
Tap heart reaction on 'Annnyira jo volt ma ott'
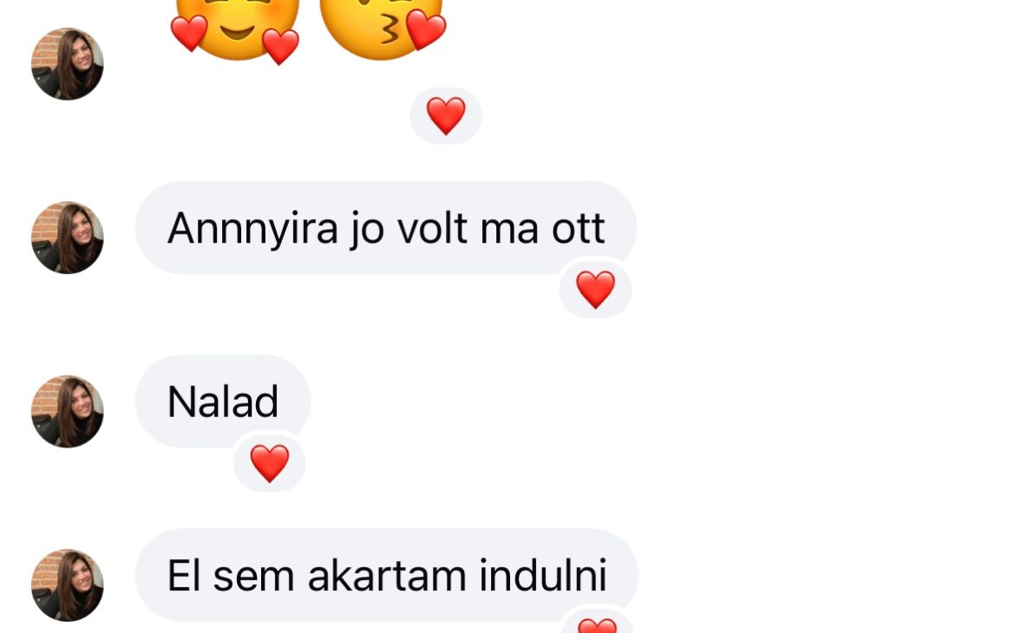pos(595,290)
